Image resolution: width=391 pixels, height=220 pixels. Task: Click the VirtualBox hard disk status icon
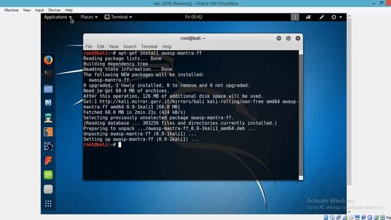tap(326, 218)
